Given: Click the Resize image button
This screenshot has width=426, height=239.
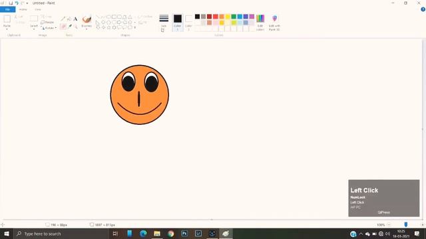Looking at the screenshot, I should tap(47, 22).
